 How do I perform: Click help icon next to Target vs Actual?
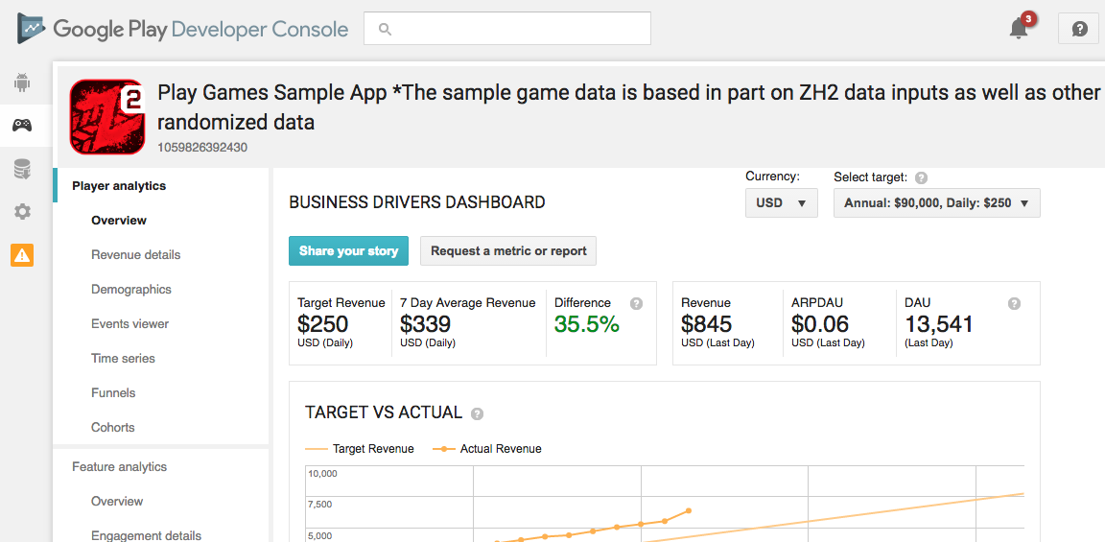tap(477, 414)
